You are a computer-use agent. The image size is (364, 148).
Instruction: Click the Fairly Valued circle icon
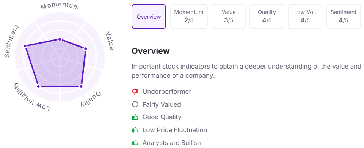135,104
